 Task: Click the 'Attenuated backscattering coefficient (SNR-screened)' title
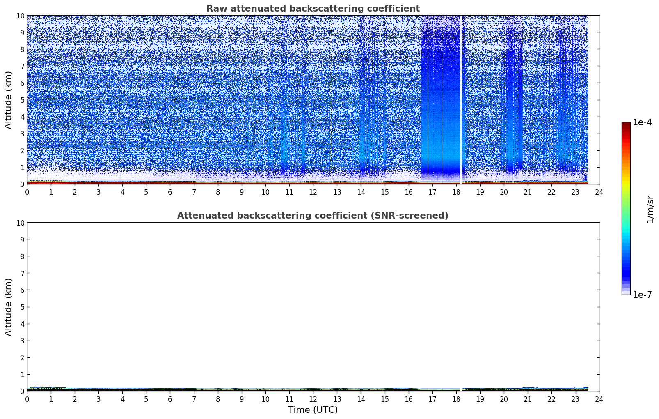tap(313, 216)
